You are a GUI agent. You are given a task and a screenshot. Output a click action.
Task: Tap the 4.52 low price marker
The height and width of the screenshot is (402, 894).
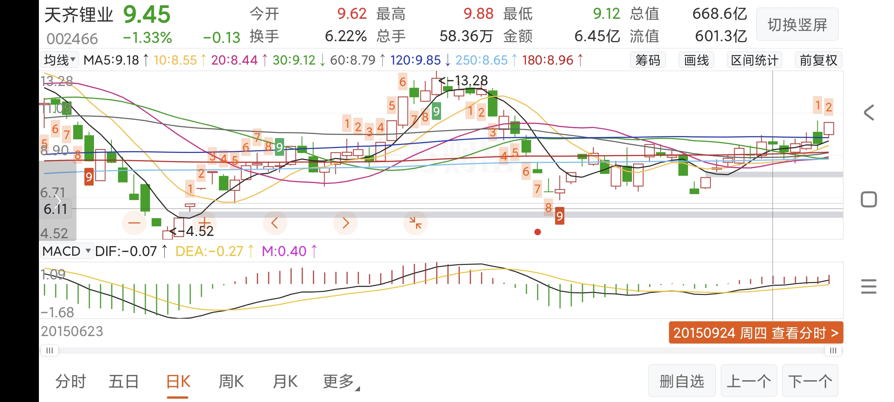[x=192, y=231]
